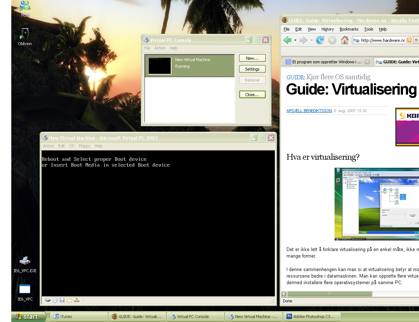Open the address bar URL dropdown

click(416, 40)
